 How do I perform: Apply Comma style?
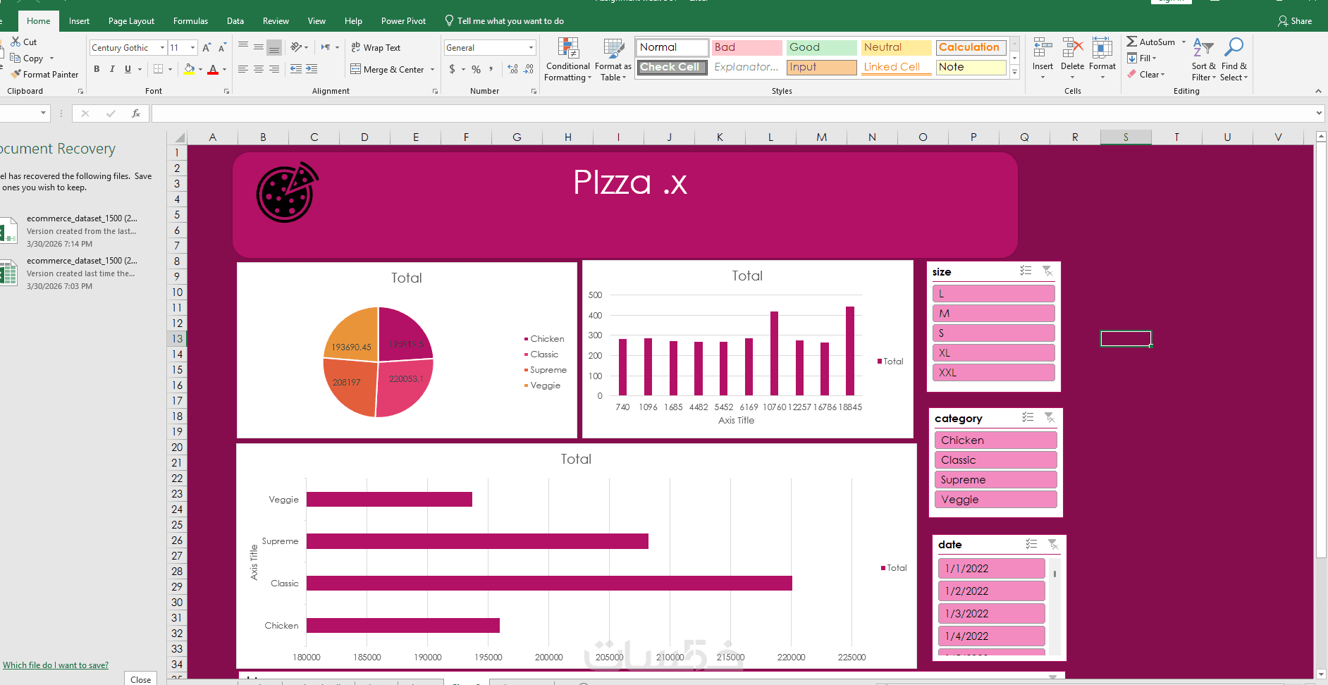point(491,69)
